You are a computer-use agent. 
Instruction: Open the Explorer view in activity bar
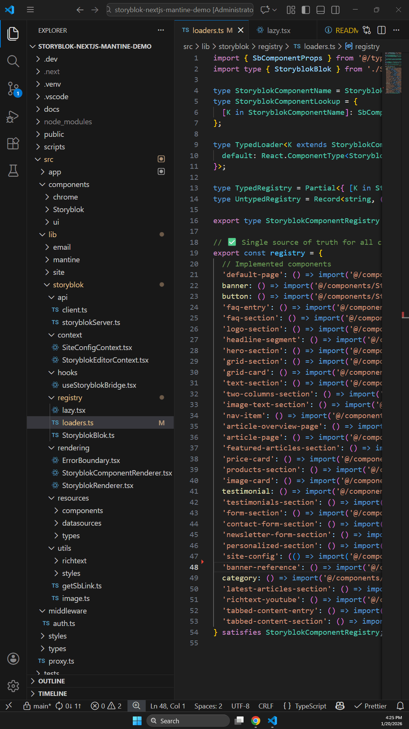click(x=13, y=34)
